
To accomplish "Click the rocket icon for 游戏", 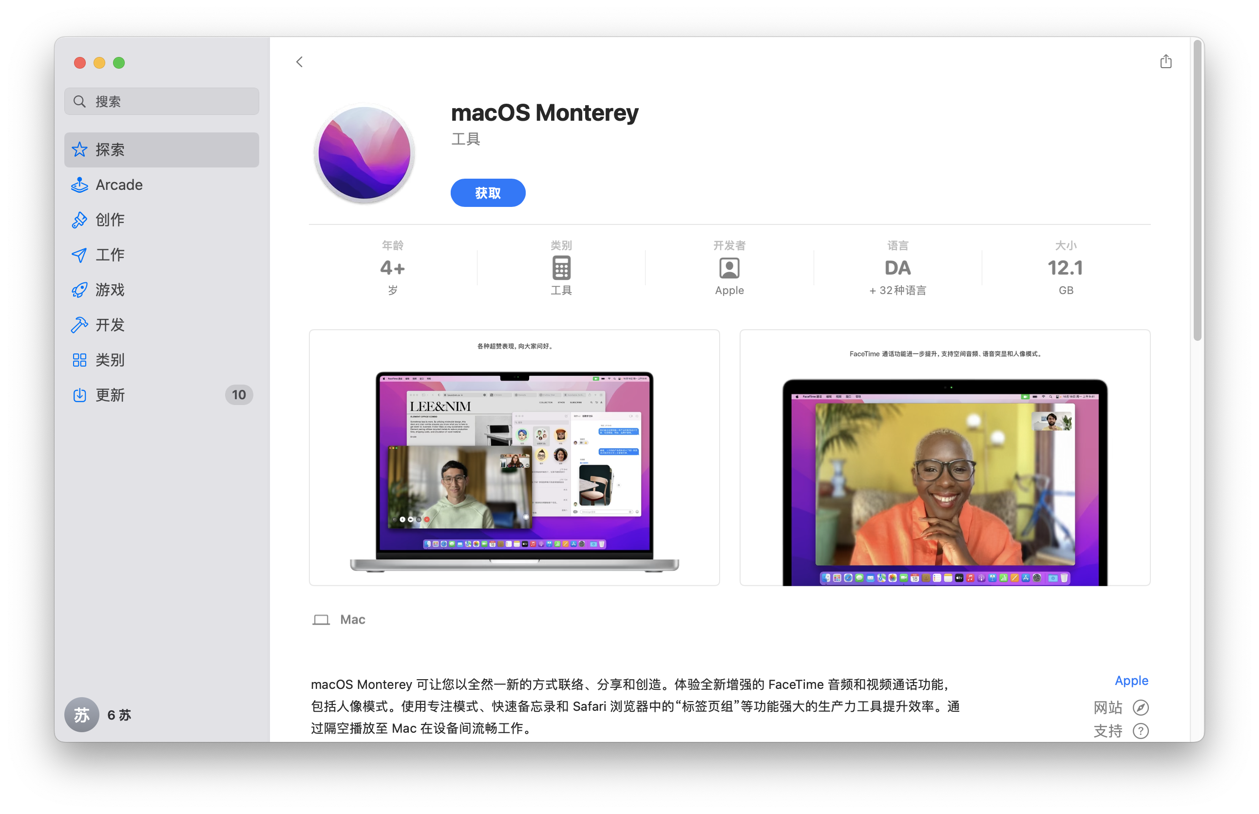I will pos(79,290).
